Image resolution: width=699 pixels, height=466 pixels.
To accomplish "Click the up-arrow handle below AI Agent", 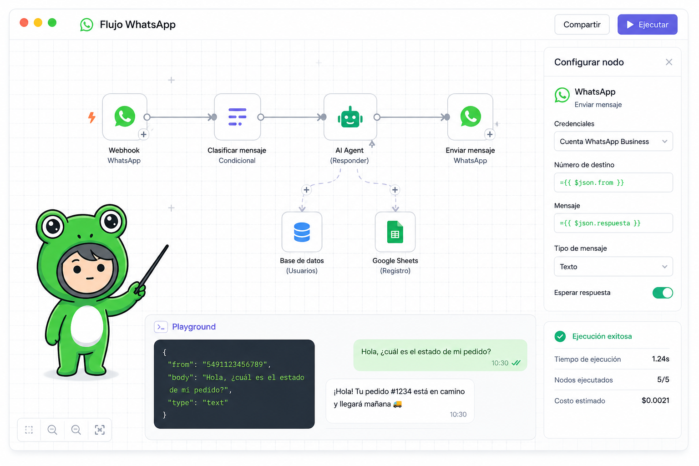I will [x=372, y=144].
